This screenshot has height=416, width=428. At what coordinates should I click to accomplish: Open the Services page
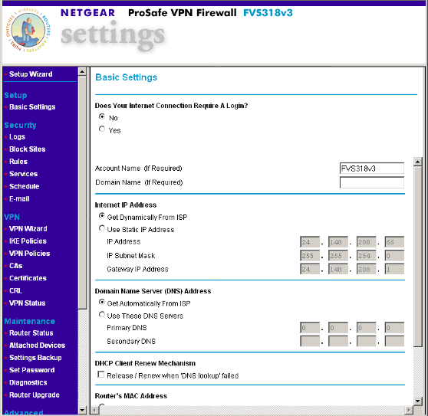coord(23,174)
